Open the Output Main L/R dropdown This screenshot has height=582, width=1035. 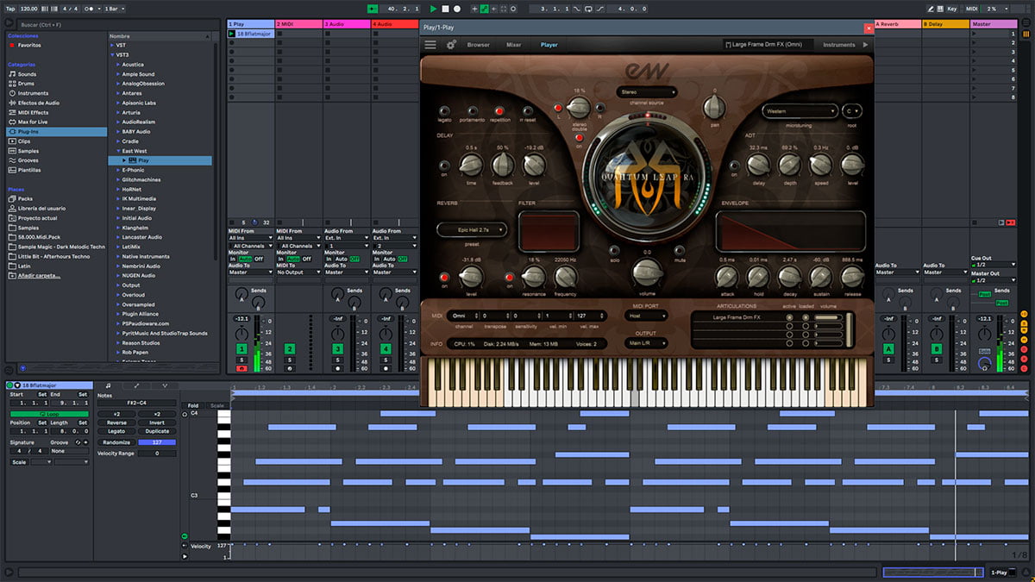[x=645, y=343]
